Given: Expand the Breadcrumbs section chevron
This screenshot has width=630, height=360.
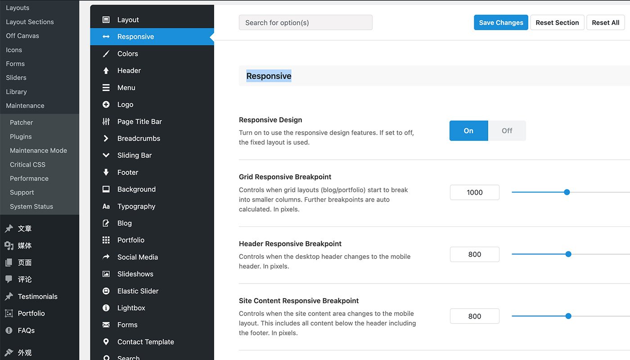Looking at the screenshot, I should (106, 139).
